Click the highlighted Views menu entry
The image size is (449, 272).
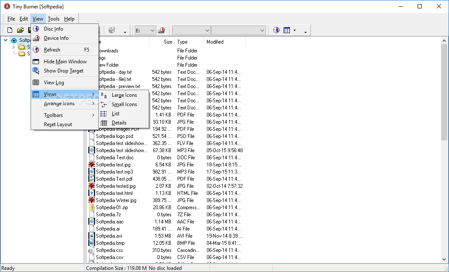65,94
